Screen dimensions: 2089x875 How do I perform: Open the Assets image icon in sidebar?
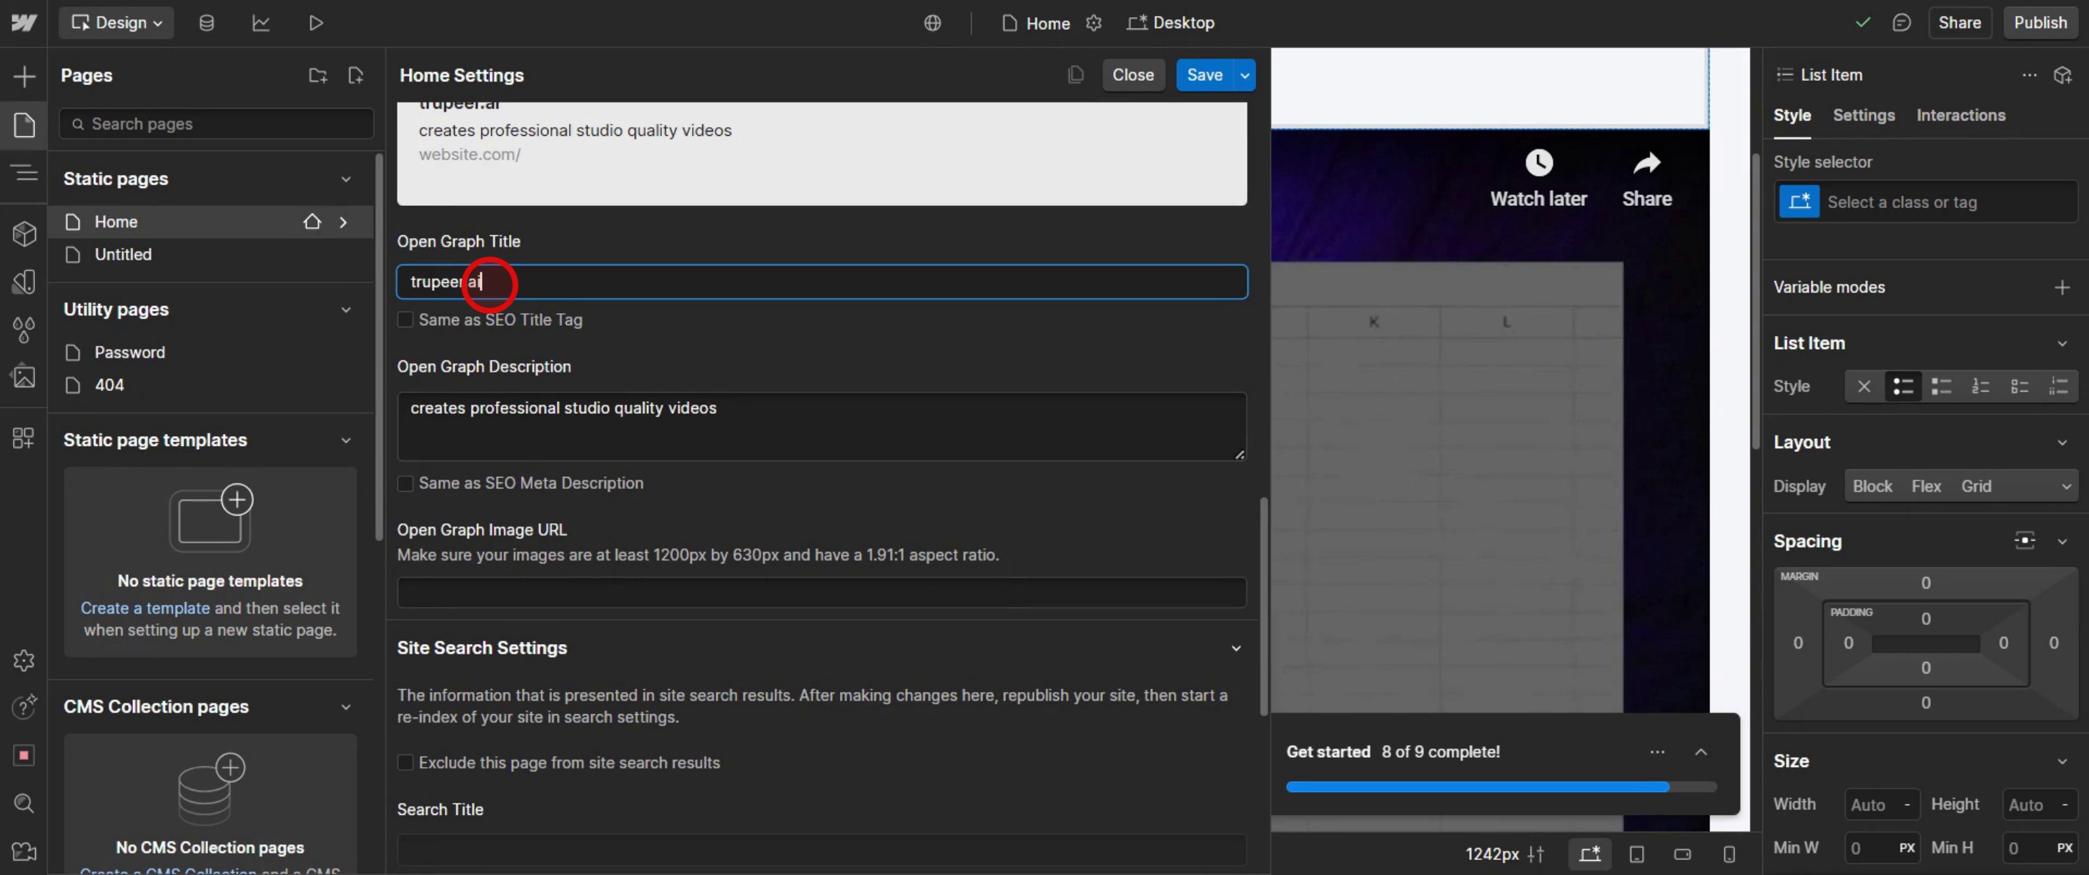[24, 376]
